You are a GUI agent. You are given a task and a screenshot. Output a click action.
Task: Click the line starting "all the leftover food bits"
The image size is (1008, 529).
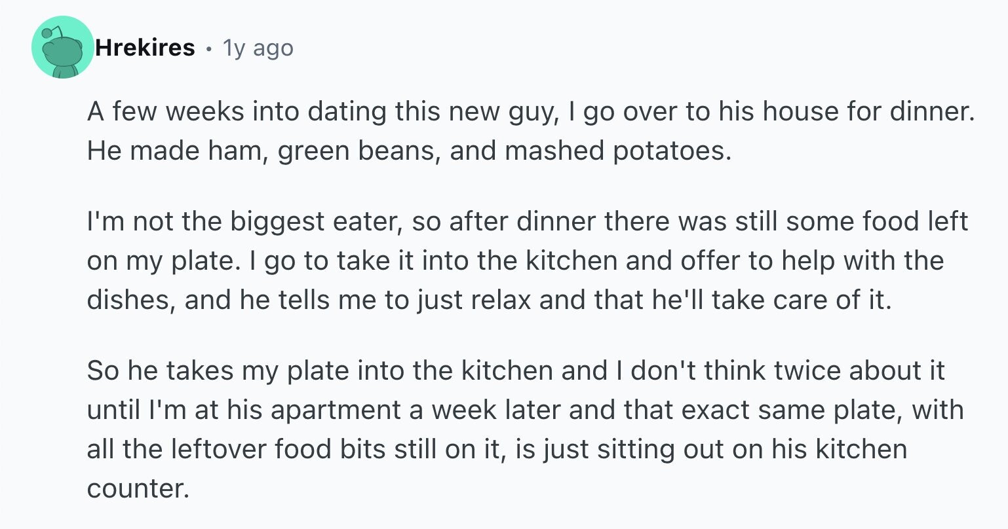497,450
